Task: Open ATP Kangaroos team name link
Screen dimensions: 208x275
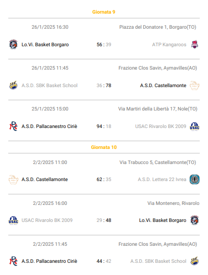Action: point(169,45)
